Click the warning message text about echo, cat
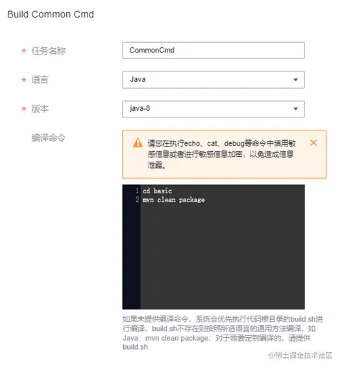Screen dimensions: 342x369 pyautogui.click(x=221, y=154)
